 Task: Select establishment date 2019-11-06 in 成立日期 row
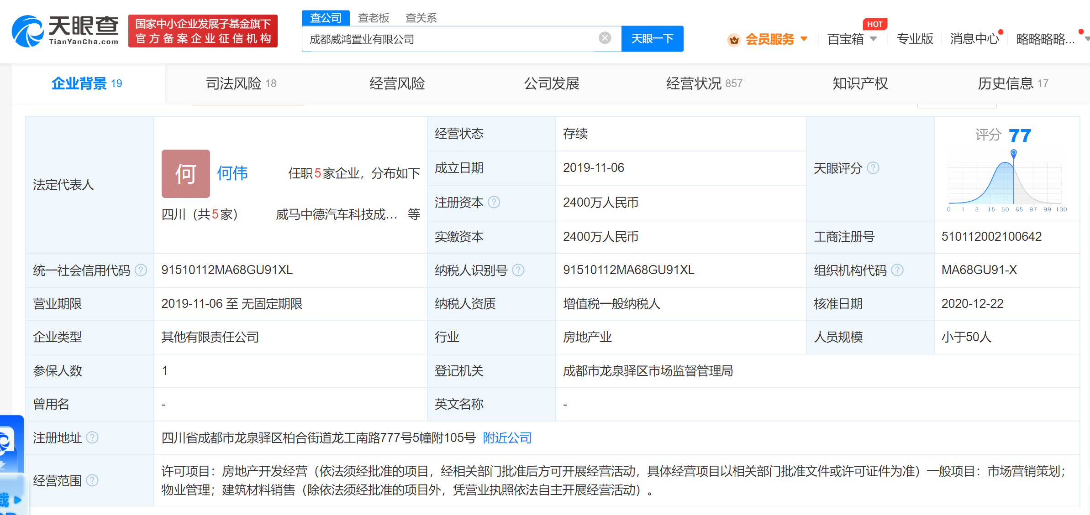click(x=593, y=168)
